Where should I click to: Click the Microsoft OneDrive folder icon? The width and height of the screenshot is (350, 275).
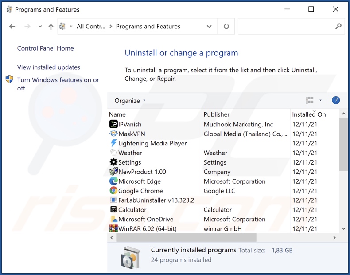tap(114, 219)
